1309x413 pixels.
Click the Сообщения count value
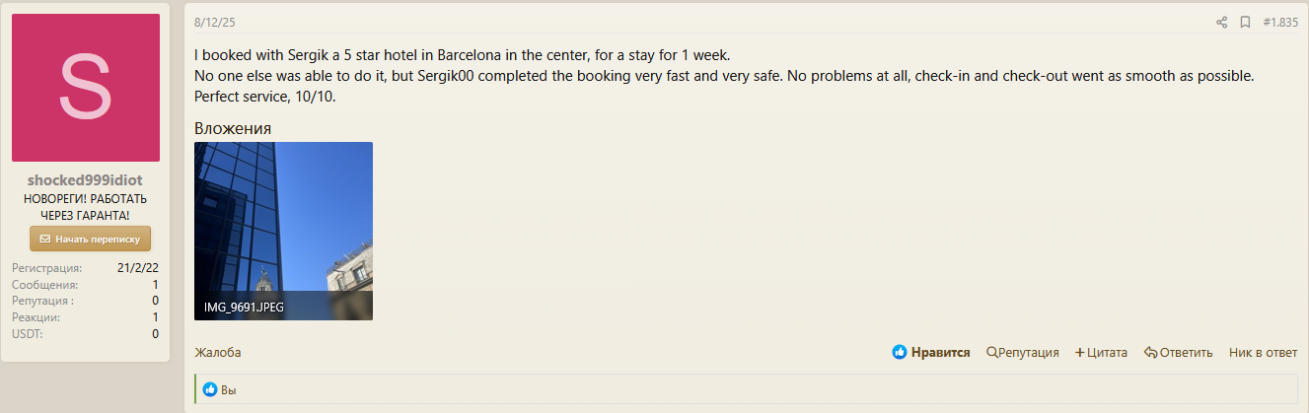155,285
